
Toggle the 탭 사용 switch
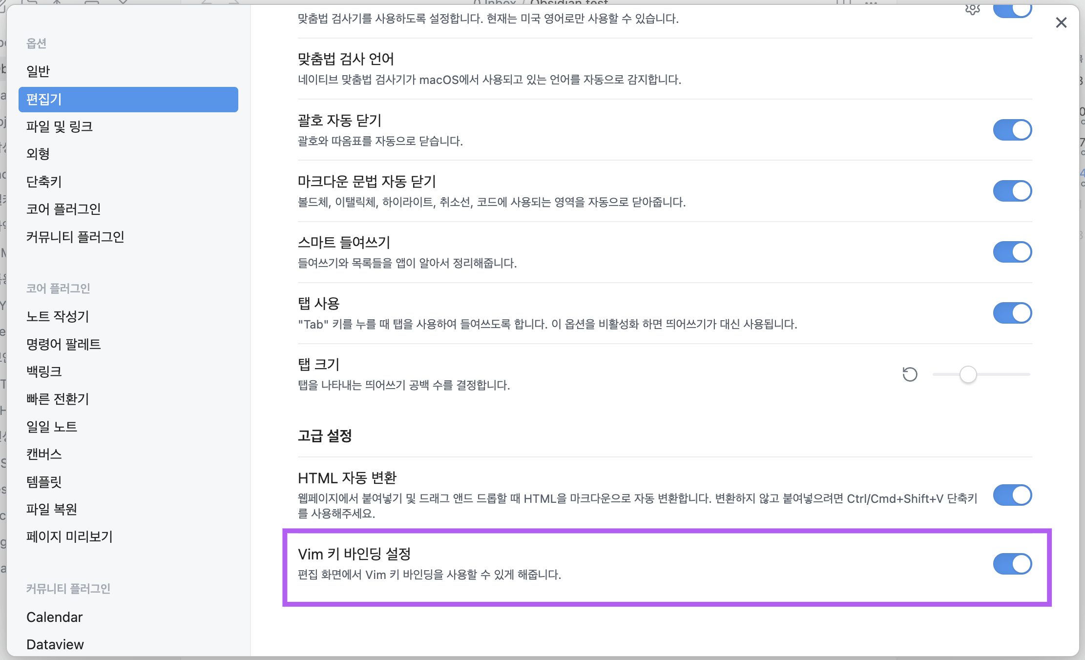(1012, 313)
